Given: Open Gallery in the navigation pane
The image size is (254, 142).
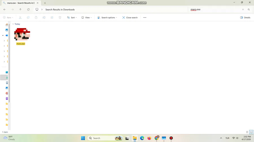Looking at the screenshot, I should 7,30.
